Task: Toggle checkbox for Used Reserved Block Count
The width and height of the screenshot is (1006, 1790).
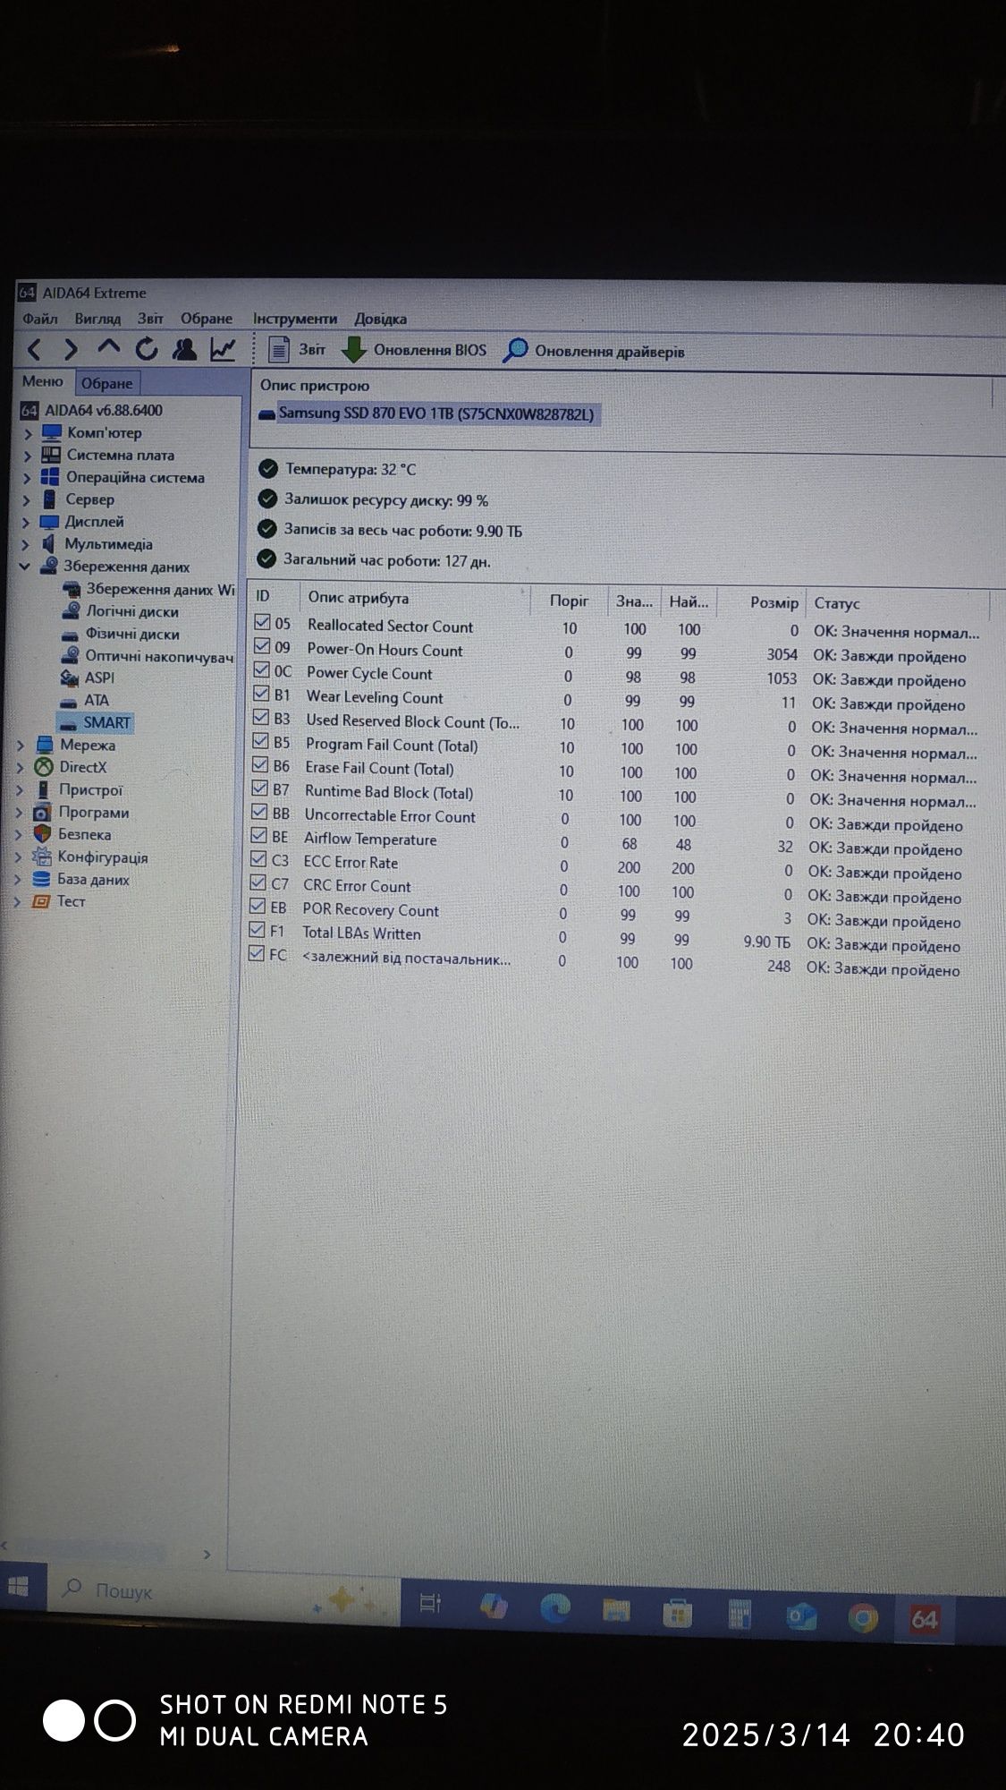Action: (x=260, y=718)
